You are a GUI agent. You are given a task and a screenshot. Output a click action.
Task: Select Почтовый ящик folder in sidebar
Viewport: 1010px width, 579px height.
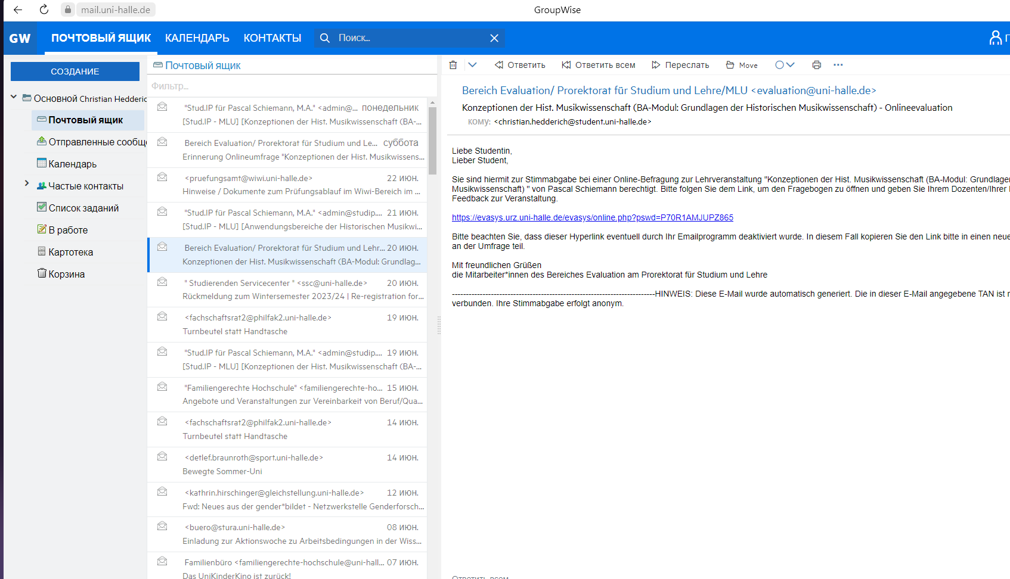pyautogui.click(x=88, y=120)
